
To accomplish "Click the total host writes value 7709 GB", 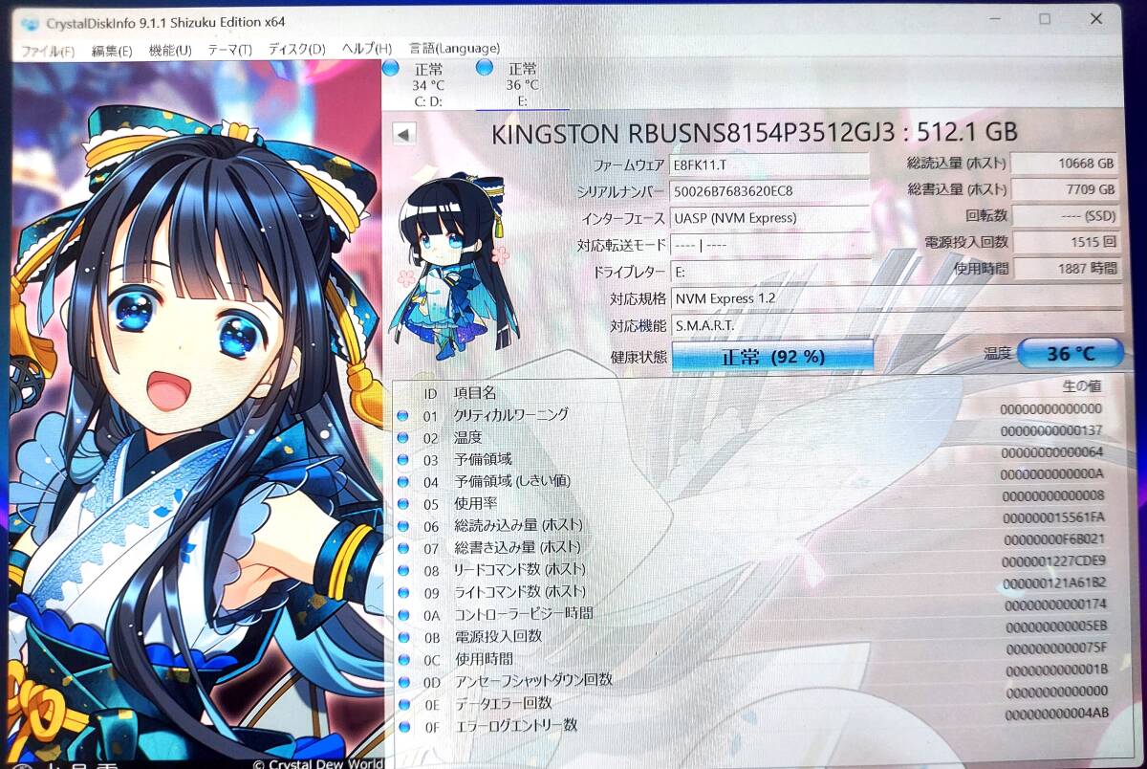I will tap(1065, 189).
